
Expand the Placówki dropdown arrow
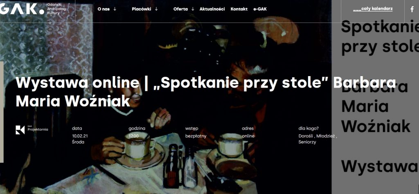click(x=156, y=9)
